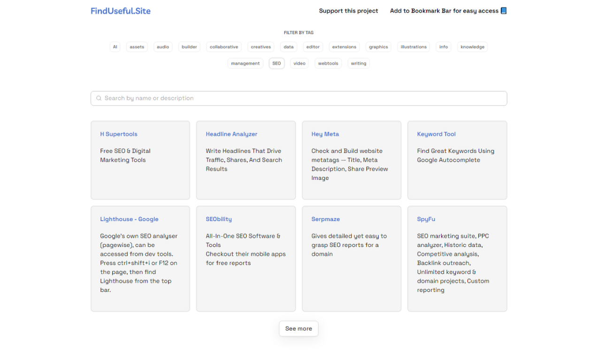Select the info tag
The image size is (596, 356).
coord(443,47)
